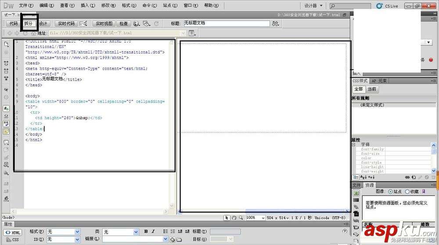This screenshot has height=245, width=439.
Task: Switch to 代码 (Code) view
Action: [x=13, y=24]
